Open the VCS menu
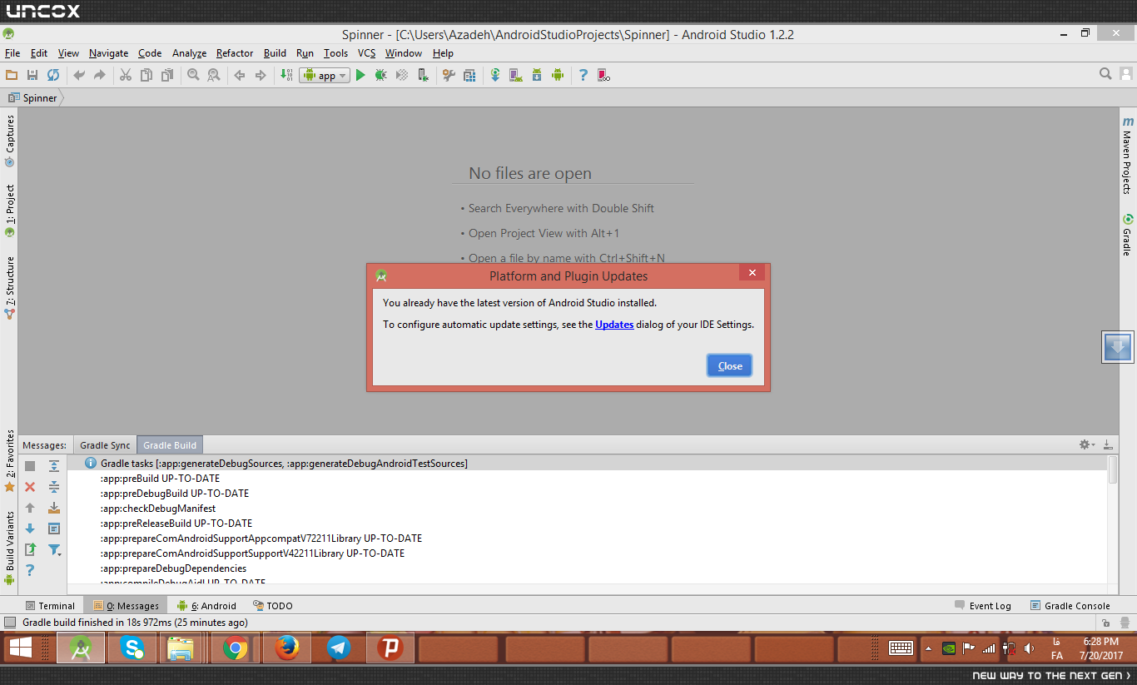1137x685 pixels. click(x=367, y=53)
